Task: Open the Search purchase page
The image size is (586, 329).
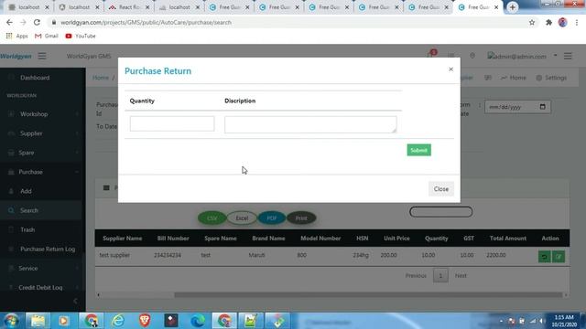Action: click(x=28, y=210)
